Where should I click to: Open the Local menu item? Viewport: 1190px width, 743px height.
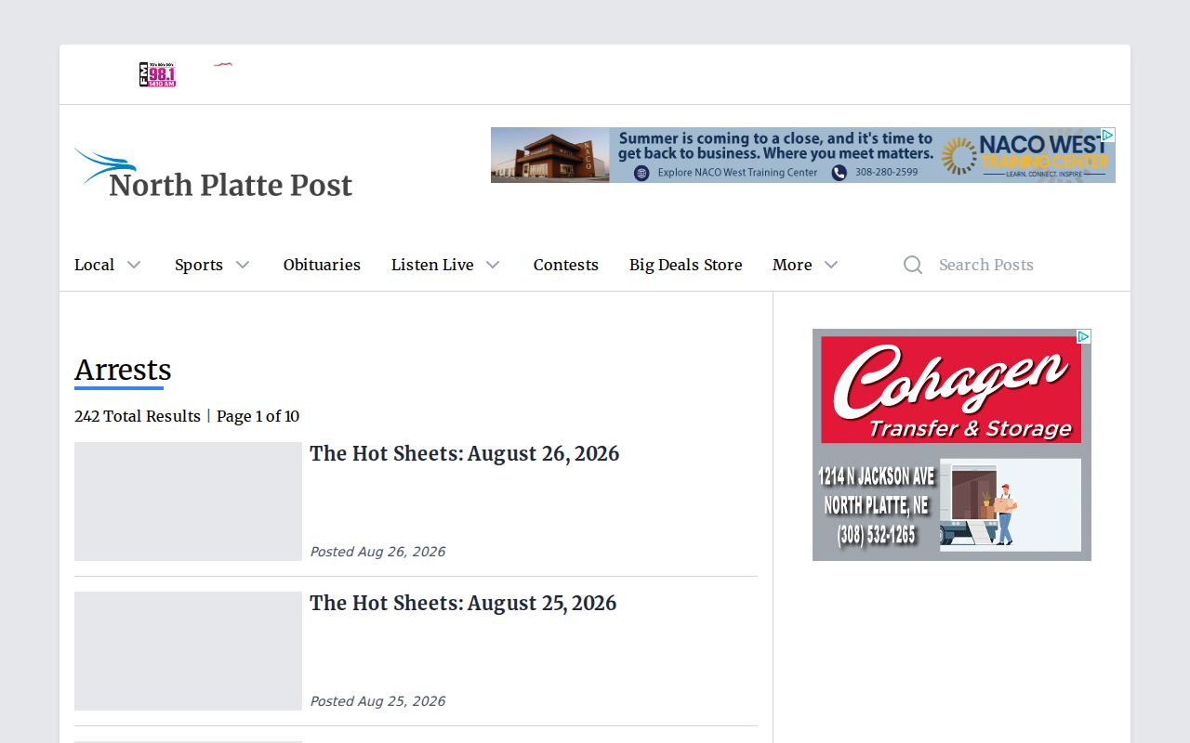(x=95, y=265)
